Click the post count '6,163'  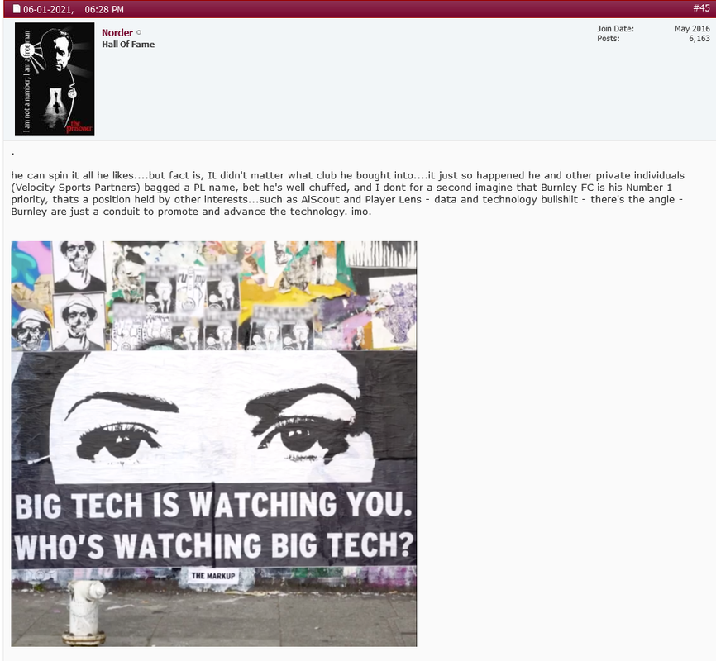(x=699, y=38)
